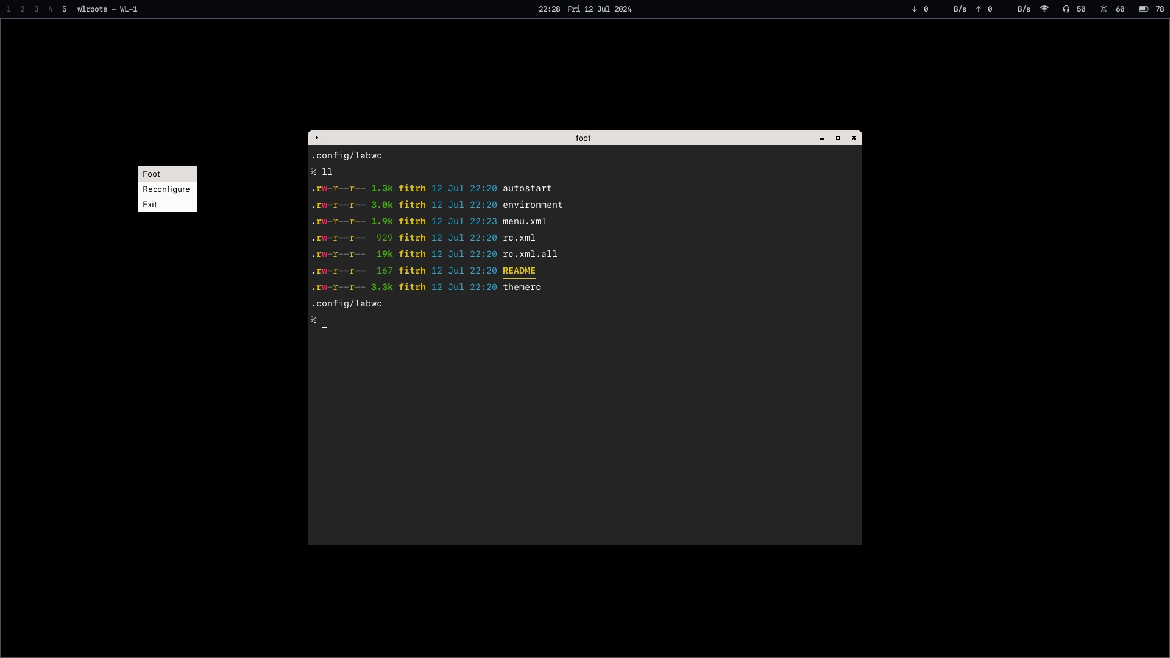Click the headphones volume icon

(x=1066, y=9)
